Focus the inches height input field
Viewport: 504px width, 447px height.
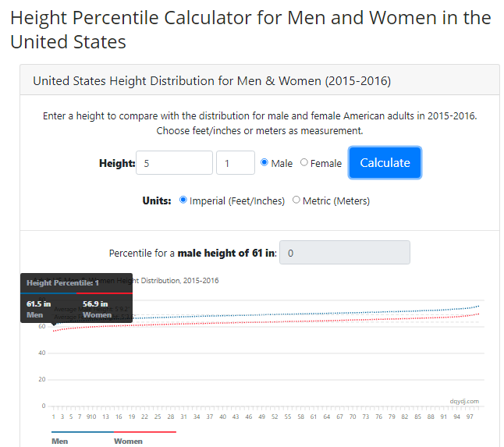[x=236, y=163]
